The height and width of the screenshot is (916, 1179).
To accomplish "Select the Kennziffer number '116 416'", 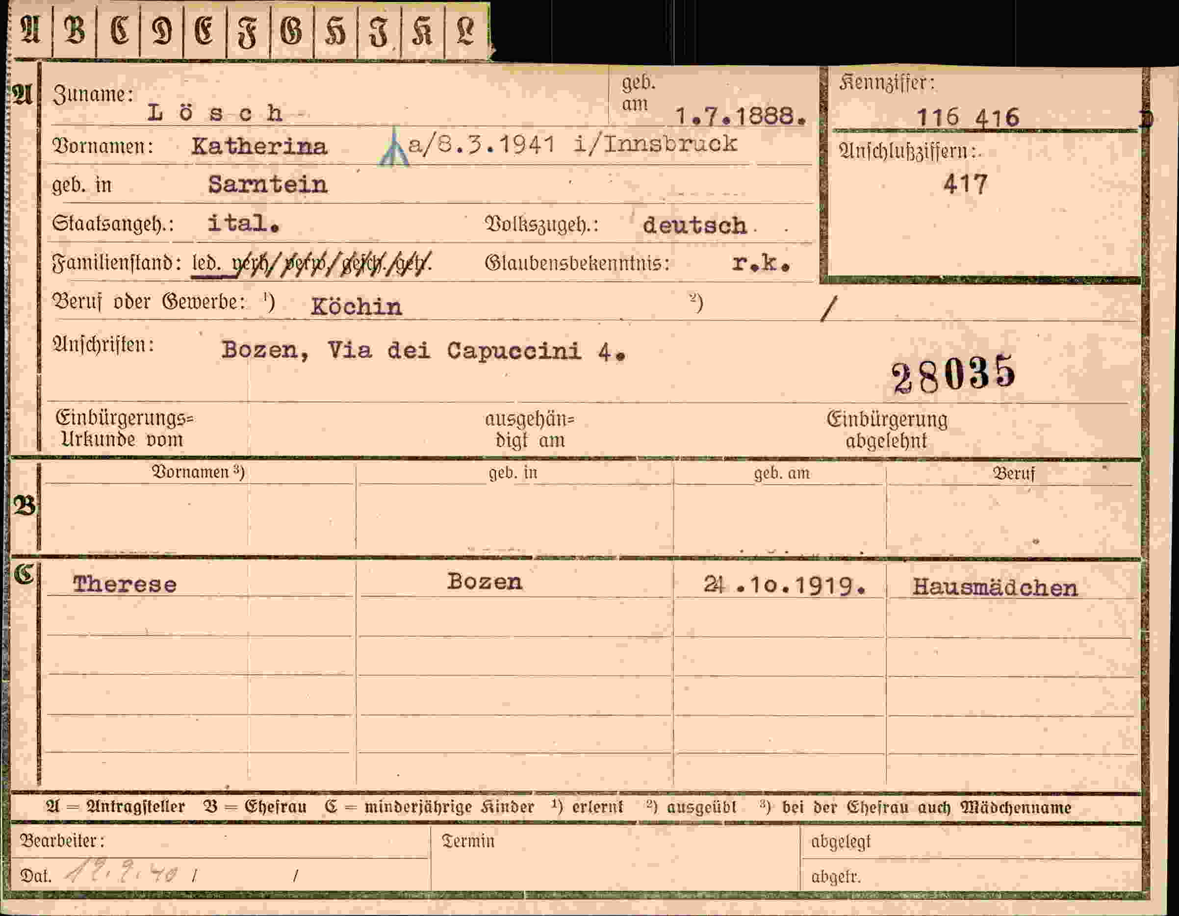I will point(968,117).
